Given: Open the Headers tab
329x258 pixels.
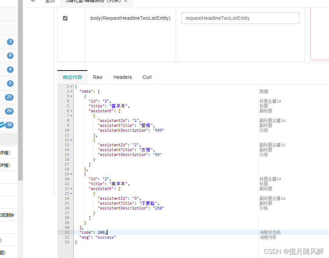Looking at the screenshot, I should (x=122, y=77).
